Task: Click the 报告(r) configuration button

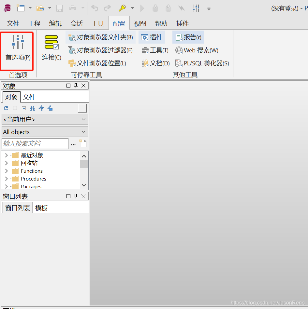Action: [188, 37]
